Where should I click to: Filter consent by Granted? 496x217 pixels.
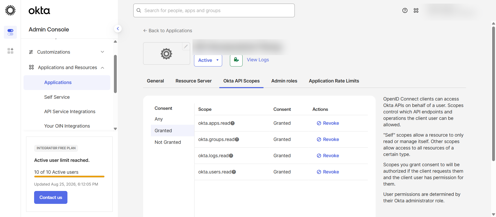[173, 131]
